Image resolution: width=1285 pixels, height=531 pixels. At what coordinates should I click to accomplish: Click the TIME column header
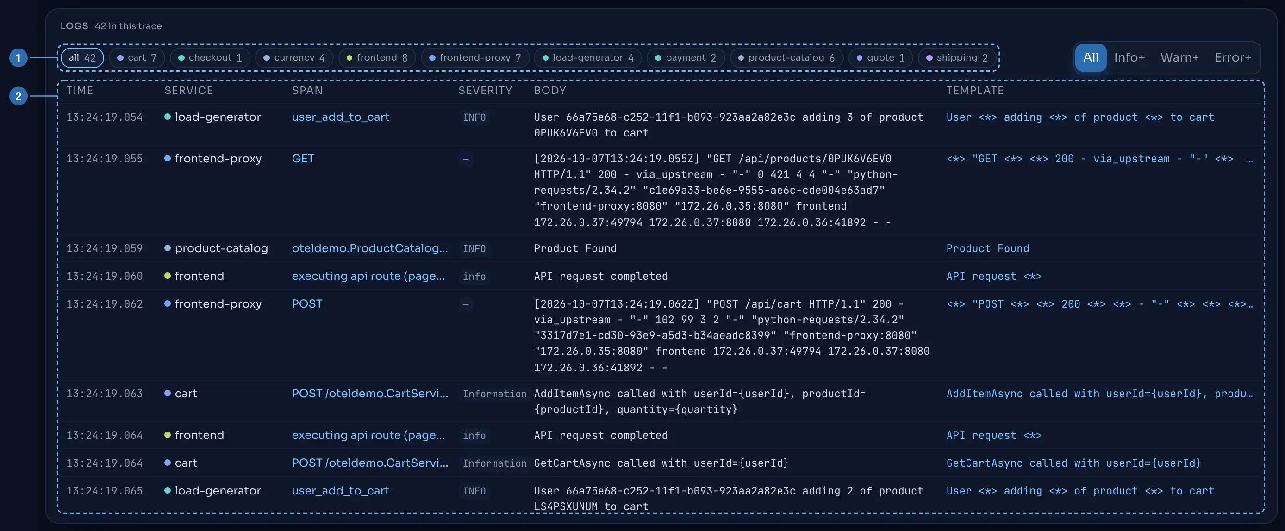[80, 90]
